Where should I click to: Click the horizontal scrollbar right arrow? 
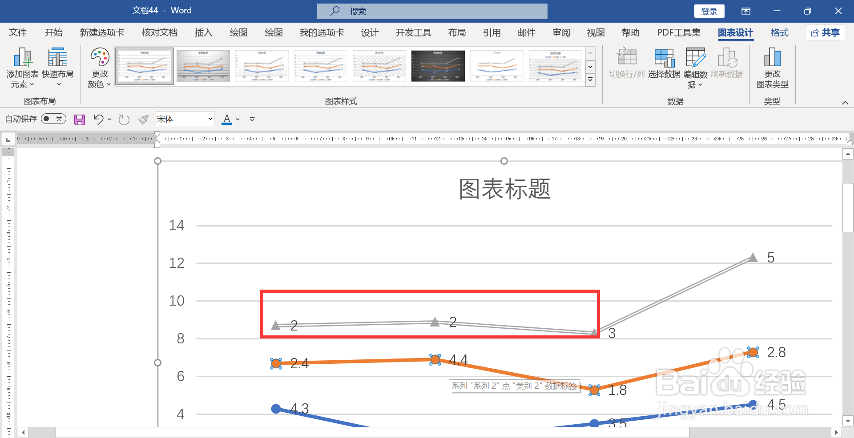click(x=836, y=432)
